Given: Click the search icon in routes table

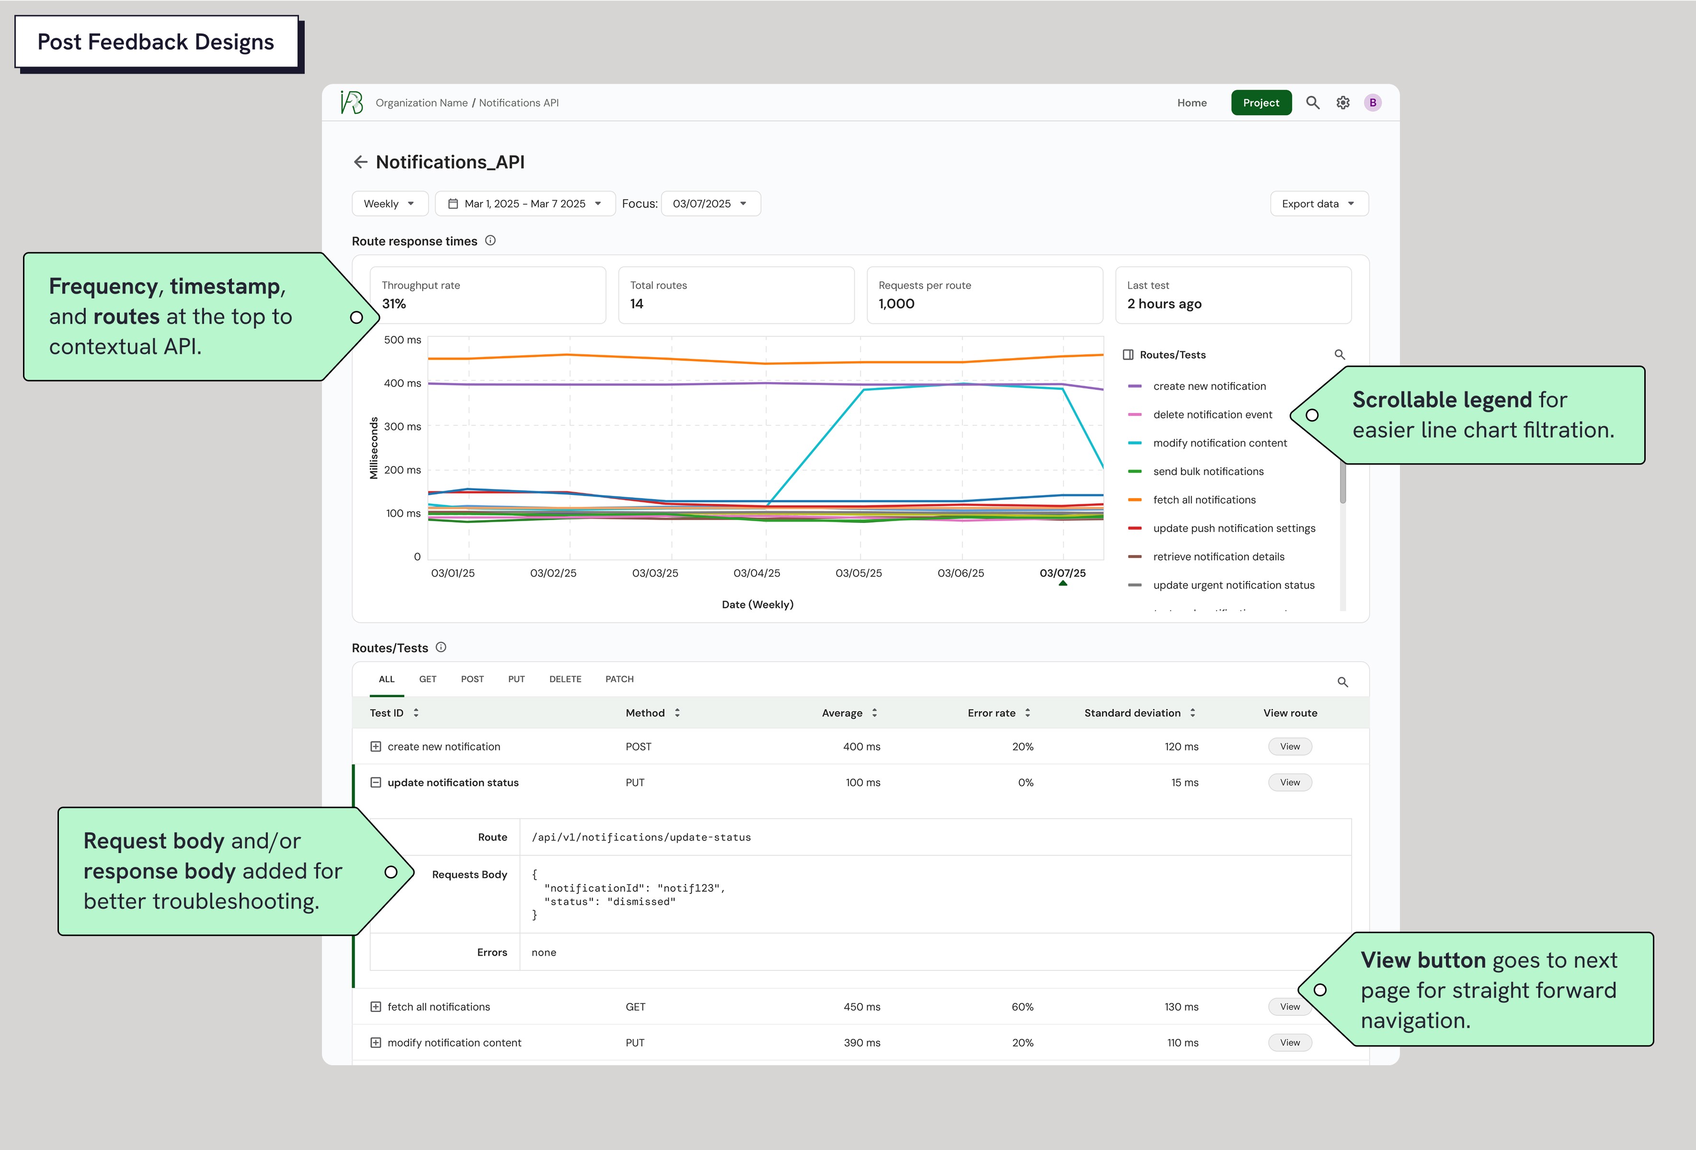Looking at the screenshot, I should coord(1342,682).
